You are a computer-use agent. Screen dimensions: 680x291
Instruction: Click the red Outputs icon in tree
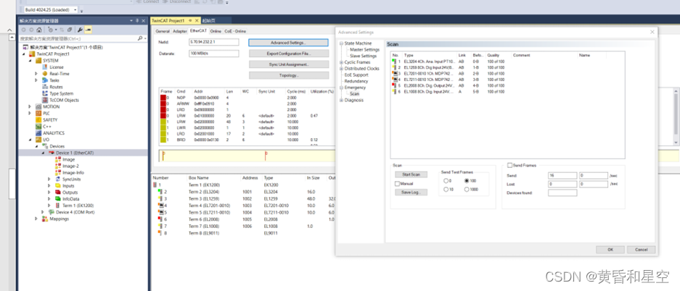[58, 193]
